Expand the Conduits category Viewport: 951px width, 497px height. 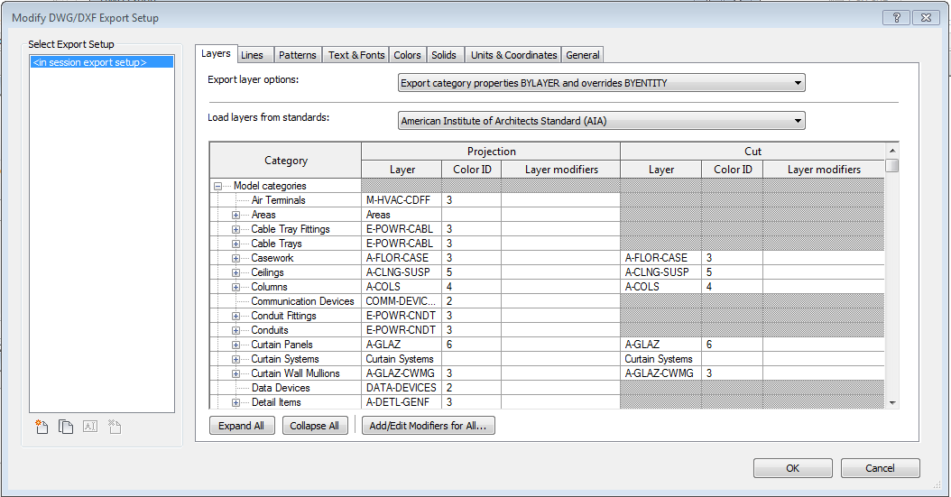[x=235, y=331]
